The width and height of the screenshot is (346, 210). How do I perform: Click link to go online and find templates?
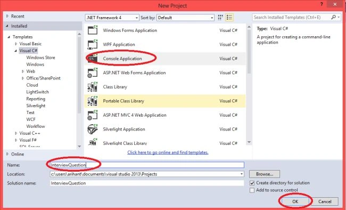[168, 152]
